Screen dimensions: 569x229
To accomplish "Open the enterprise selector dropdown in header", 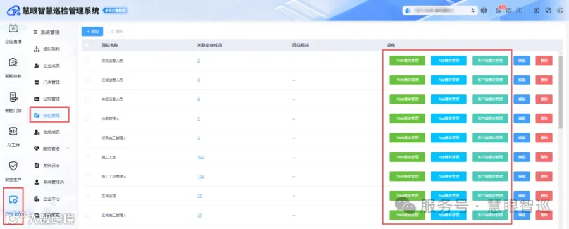I will [440, 11].
